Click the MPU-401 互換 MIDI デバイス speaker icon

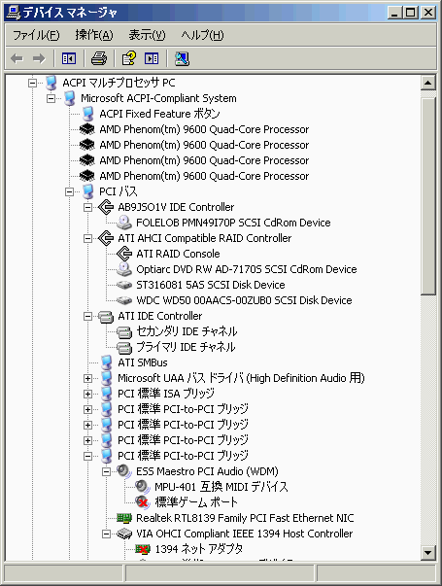coord(143,487)
